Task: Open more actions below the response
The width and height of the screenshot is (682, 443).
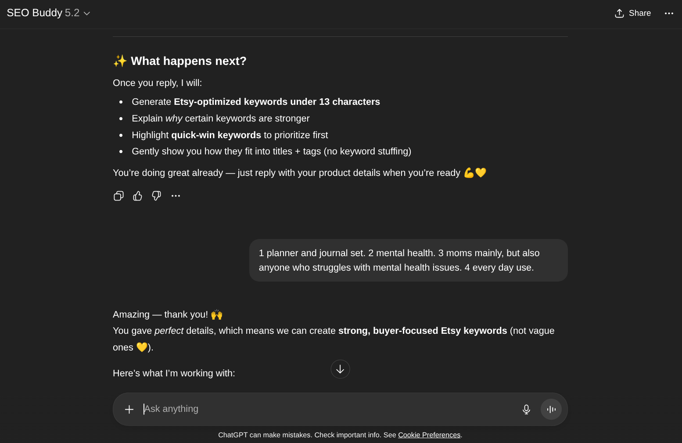Action: point(176,196)
